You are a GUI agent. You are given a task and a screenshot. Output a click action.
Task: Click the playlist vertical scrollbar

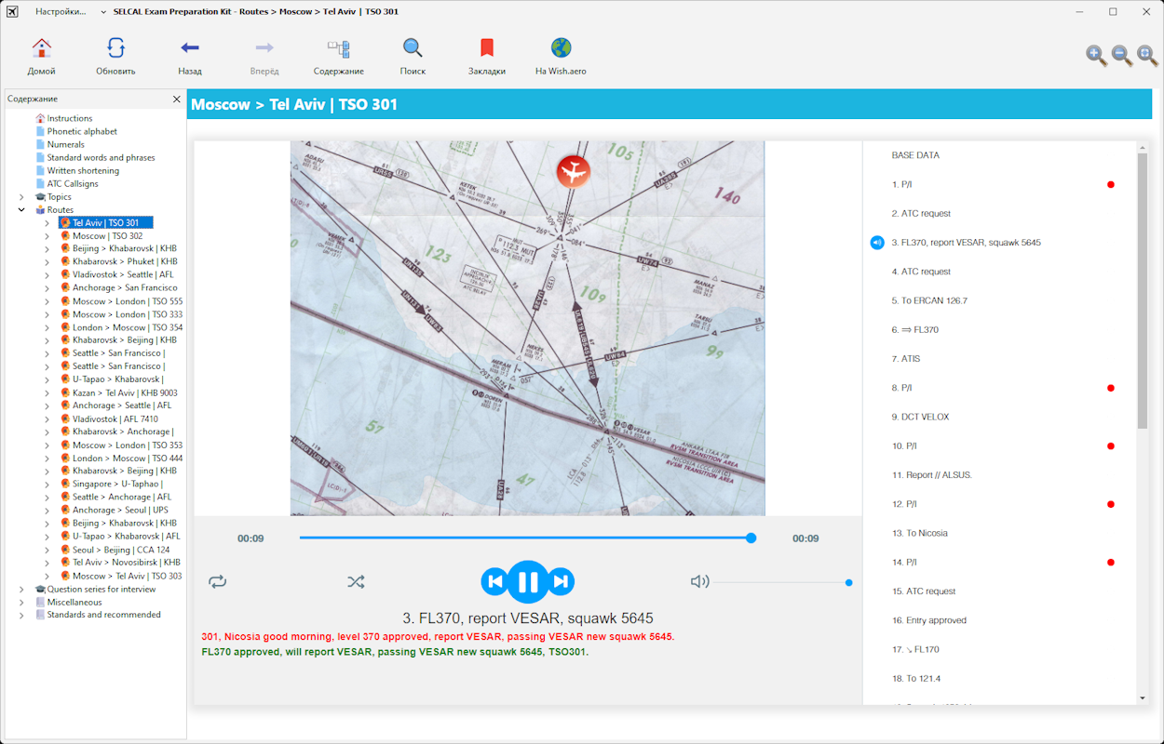[1143, 290]
